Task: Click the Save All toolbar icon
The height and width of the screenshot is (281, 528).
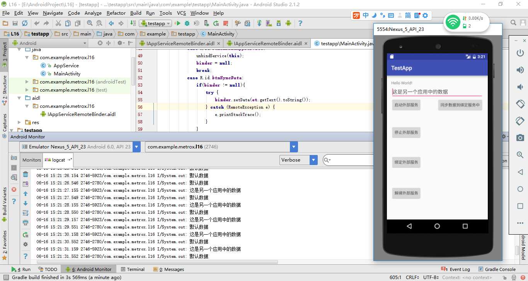Action: point(15,23)
